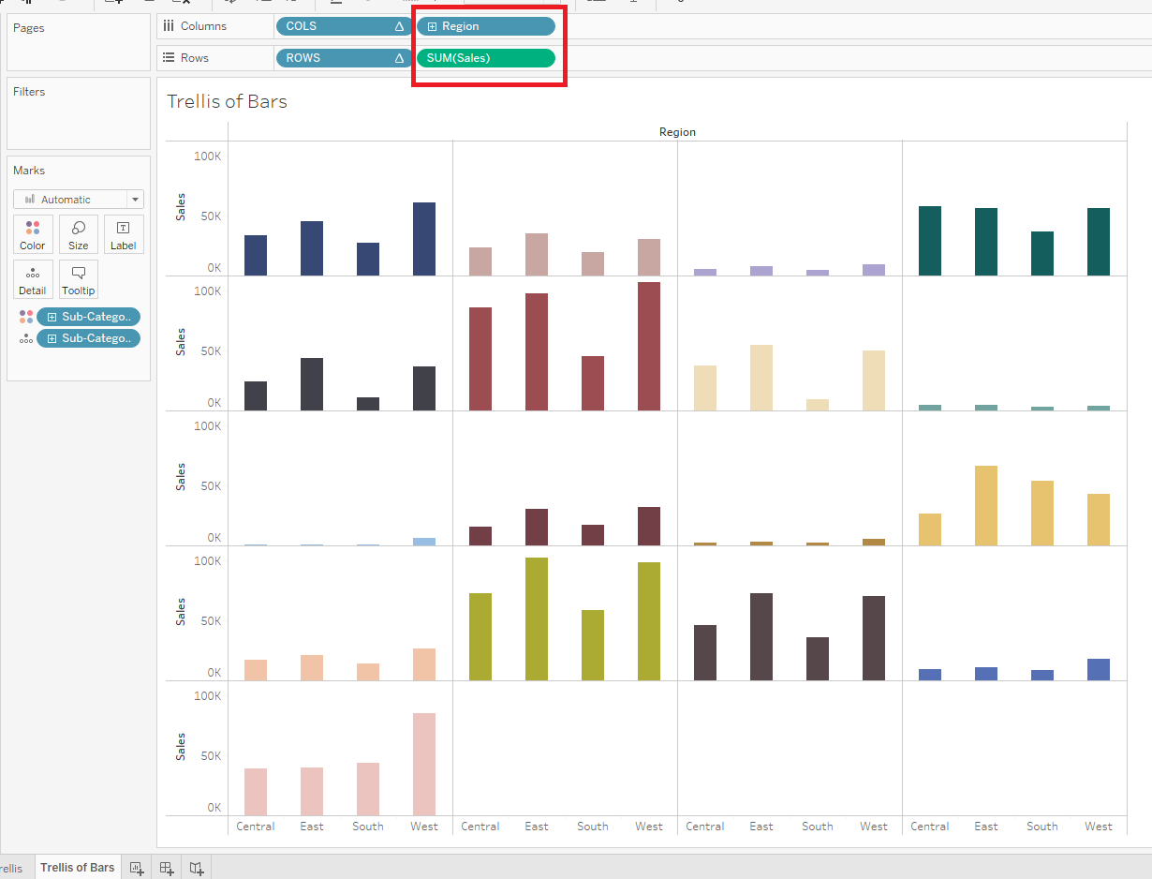Select the charcoal gray East bar
Viewport: 1152px width, 879px height.
pyautogui.click(x=312, y=384)
